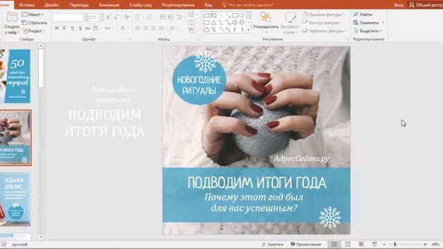Align text right
Viewport: 443px width, 249px height.
pyautogui.click(x=154, y=28)
